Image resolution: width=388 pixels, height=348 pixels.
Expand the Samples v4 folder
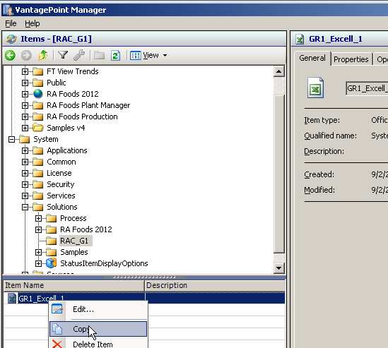coord(25,128)
